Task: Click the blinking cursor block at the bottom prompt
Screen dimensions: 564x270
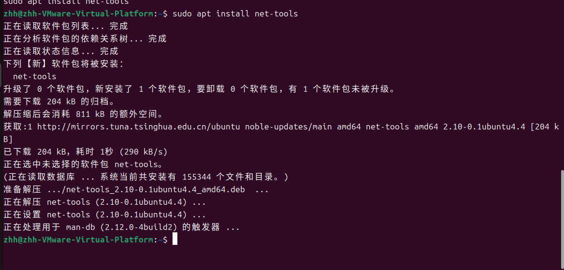Action: pos(175,239)
